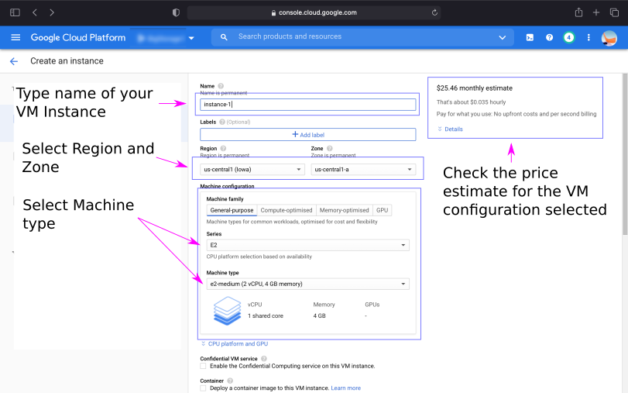Expand CPU platform and GPU section
This screenshot has width=628, height=393.
click(x=238, y=343)
